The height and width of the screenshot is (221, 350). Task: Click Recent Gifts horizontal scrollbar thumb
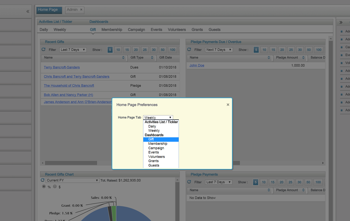point(71,163)
